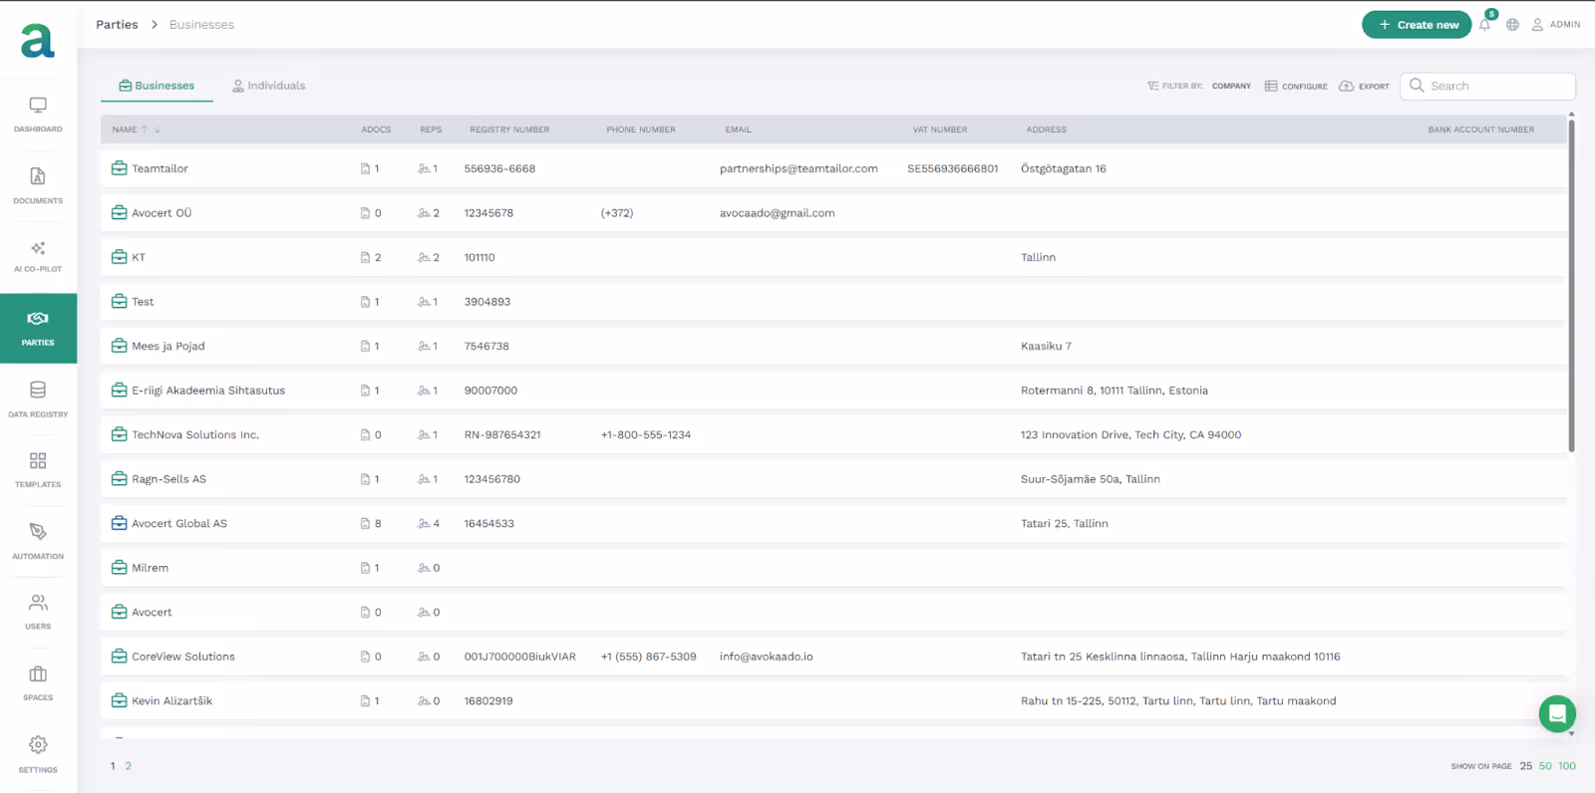Click the Phone Number column header

pyautogui.click(x=641, y=130)
